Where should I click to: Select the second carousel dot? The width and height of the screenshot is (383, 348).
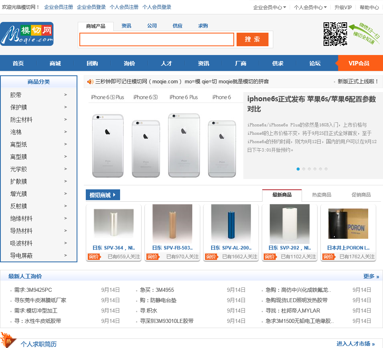[x=304, y=169]
